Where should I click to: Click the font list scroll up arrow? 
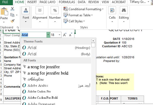pyautogui.click(x=93, y=41)
